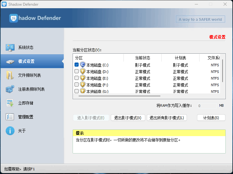Viewport: 233px width, 174px height.
Task: Click the shield icon for 本地磁盘 (E:)
Action: pyautogui.click(x=83, y=78)
